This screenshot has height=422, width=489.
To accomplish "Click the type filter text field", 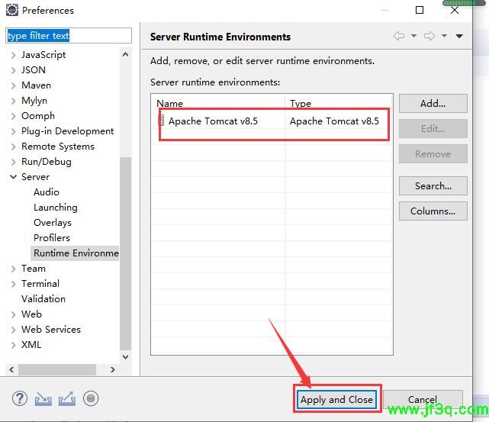I will (68, 36).
